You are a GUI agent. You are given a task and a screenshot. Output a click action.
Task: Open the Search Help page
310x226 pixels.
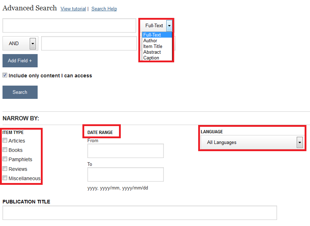coord(104,9)
